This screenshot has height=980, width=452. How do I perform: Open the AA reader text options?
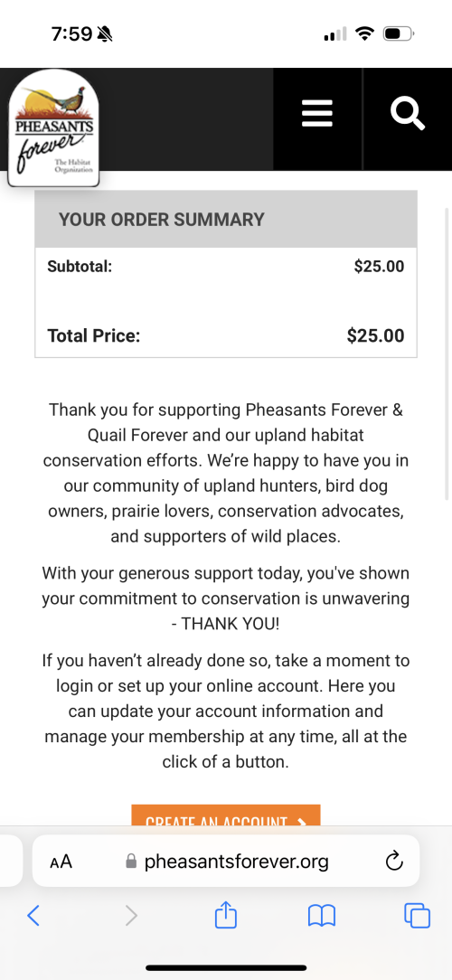coord(61,862)
